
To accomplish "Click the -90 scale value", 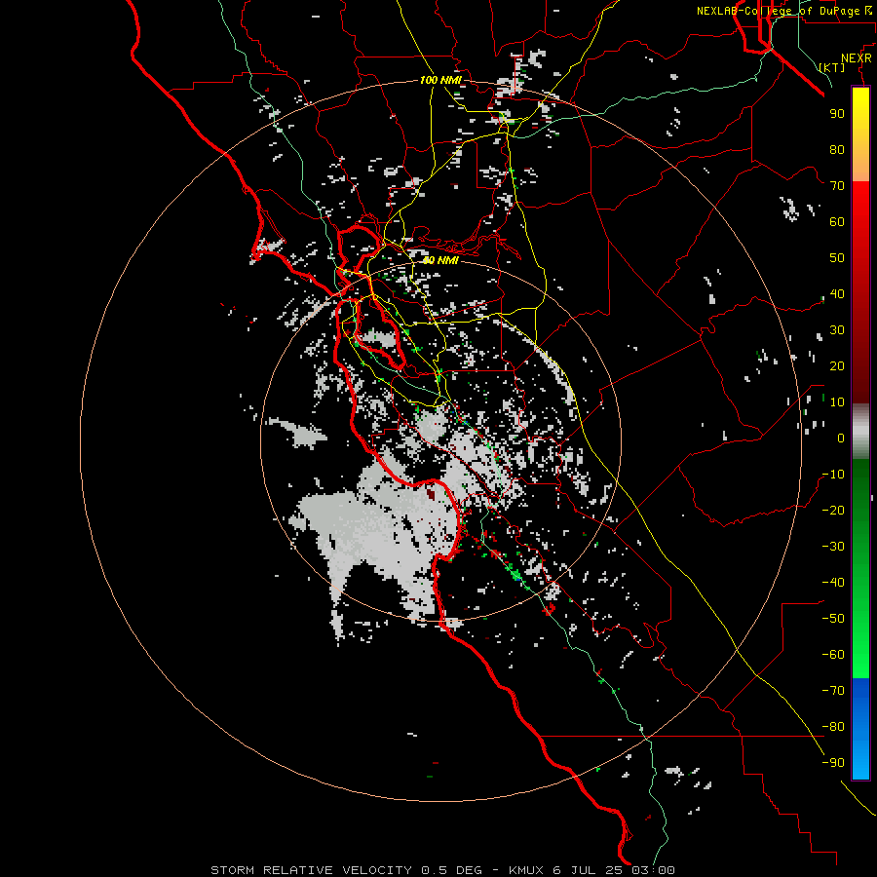I will 833,763.
